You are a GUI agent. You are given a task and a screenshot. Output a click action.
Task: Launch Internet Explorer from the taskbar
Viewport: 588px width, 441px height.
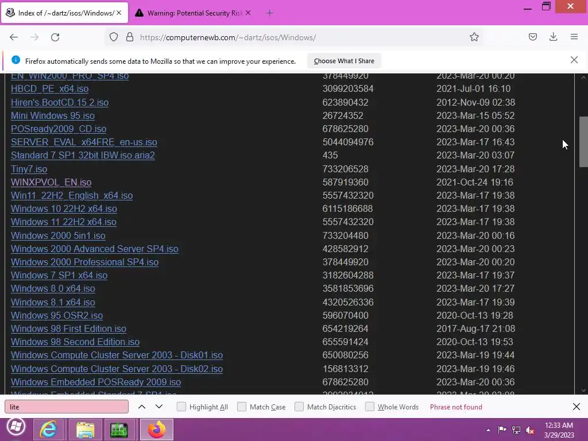48,430
